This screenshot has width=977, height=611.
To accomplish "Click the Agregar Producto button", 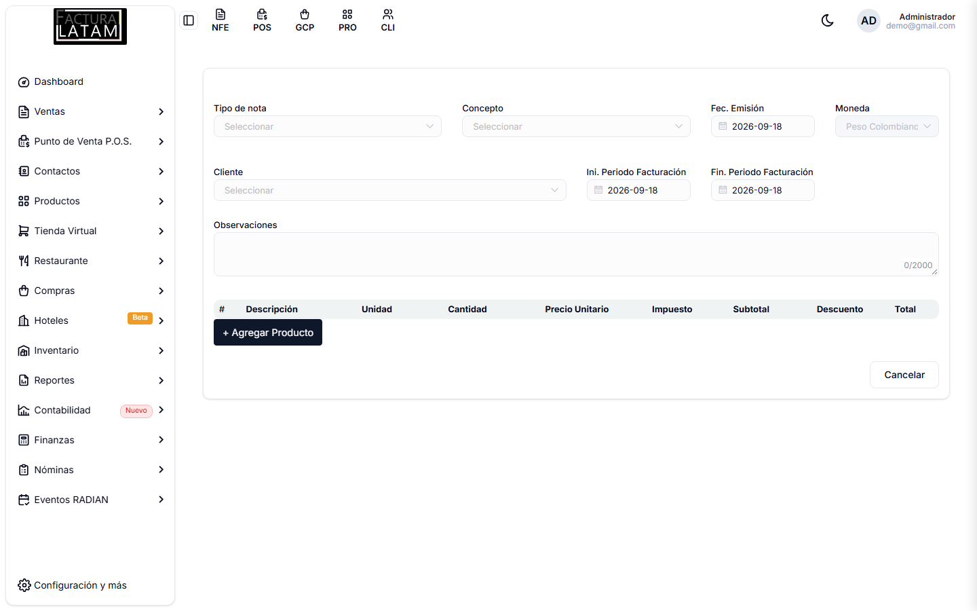I will (x=268, y=333).
